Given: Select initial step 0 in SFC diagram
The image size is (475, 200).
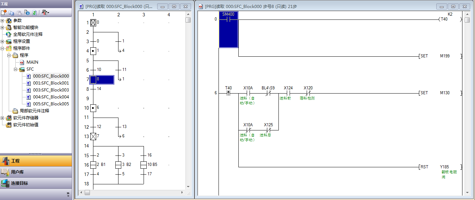Looking at the screenshot, I should pyautogui.click(x=93, y=23).
